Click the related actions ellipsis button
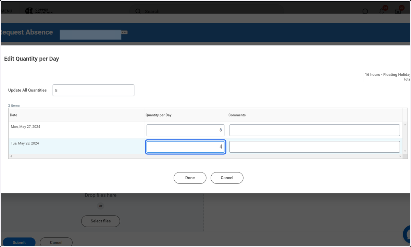Viewport: 411px width, 247px height. [124, 32]
